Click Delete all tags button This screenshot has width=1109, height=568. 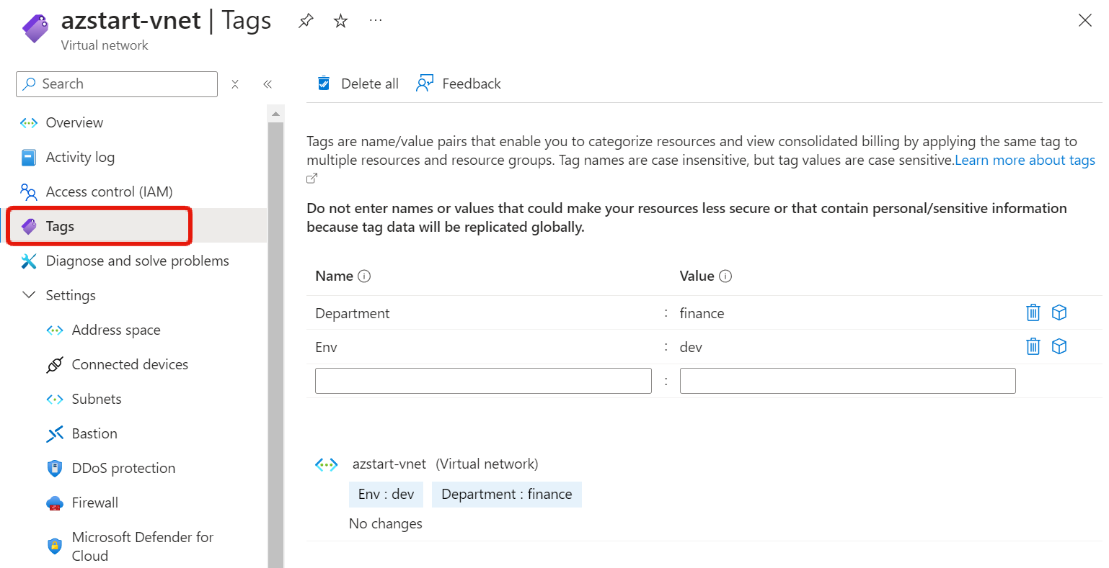pos(358,84)
